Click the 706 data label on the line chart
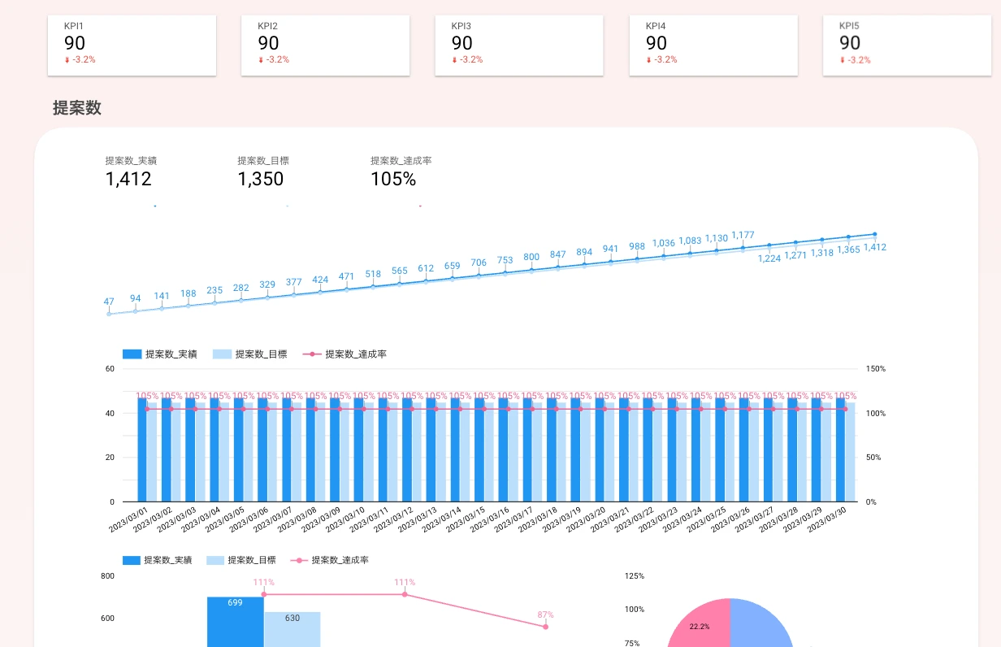Image resolution: width=1001 pixels, height=647 pixels. [479, 263]
